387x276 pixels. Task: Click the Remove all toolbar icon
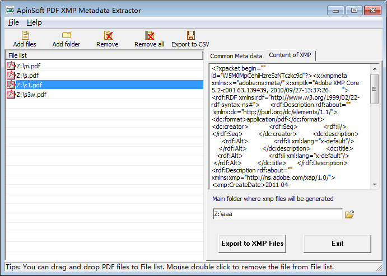pos(149,35)
